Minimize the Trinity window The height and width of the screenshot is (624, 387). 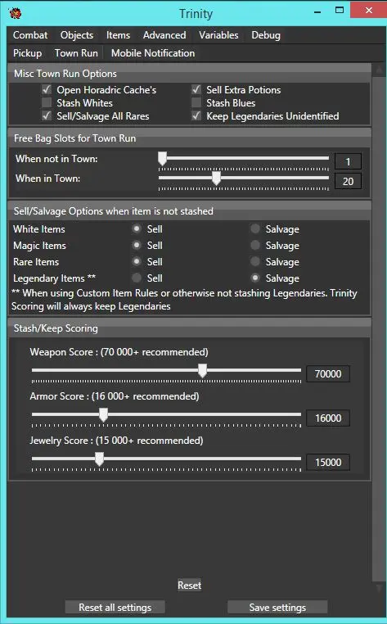click(x=317, y=12)
